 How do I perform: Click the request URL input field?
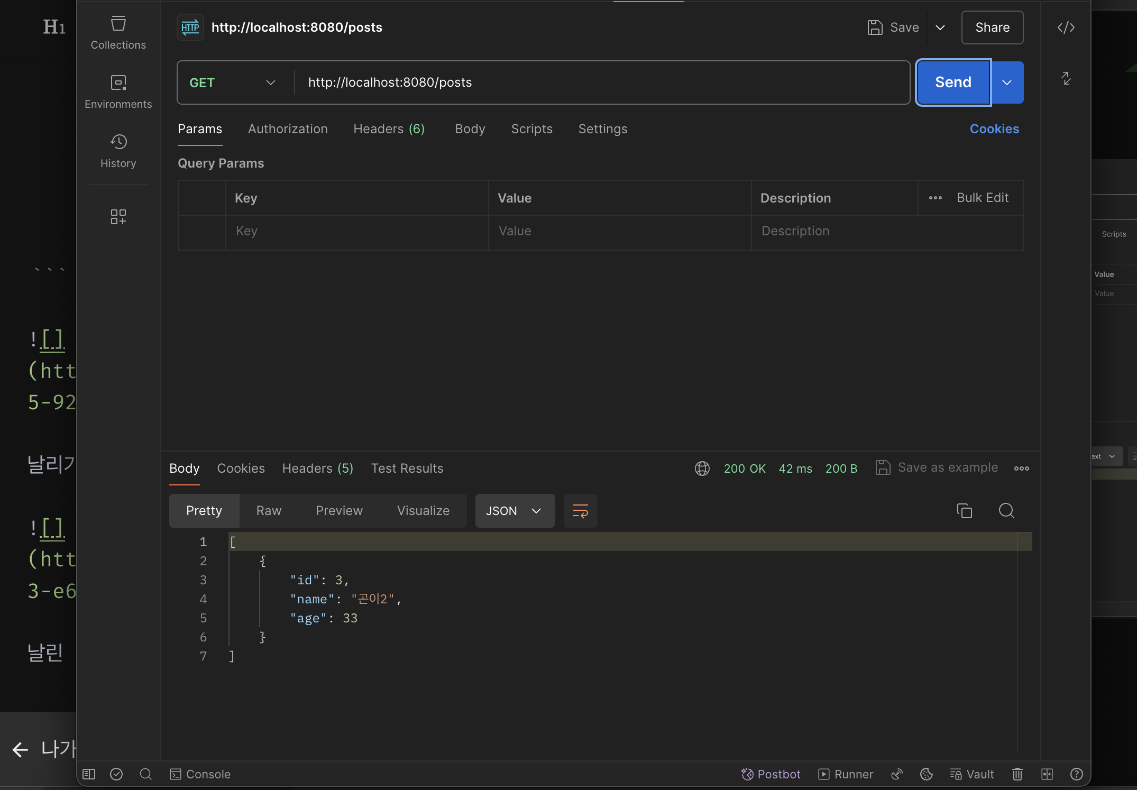coord(602,82)
